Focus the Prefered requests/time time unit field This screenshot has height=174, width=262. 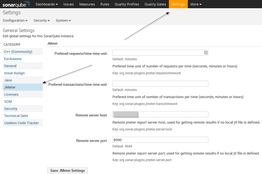click(160, 53)
